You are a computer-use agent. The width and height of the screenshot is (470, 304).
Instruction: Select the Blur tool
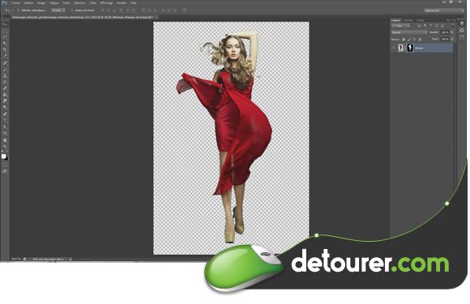pyautogui.click(x=5, y=101)
